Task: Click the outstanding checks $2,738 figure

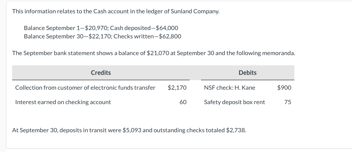Action: coord(236,130)
